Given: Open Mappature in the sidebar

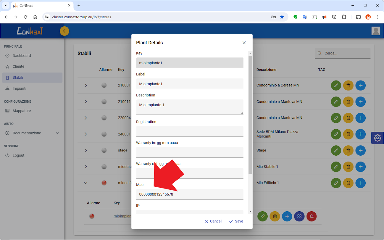Looking at the screenshot, I should click(x=22, y=111).
